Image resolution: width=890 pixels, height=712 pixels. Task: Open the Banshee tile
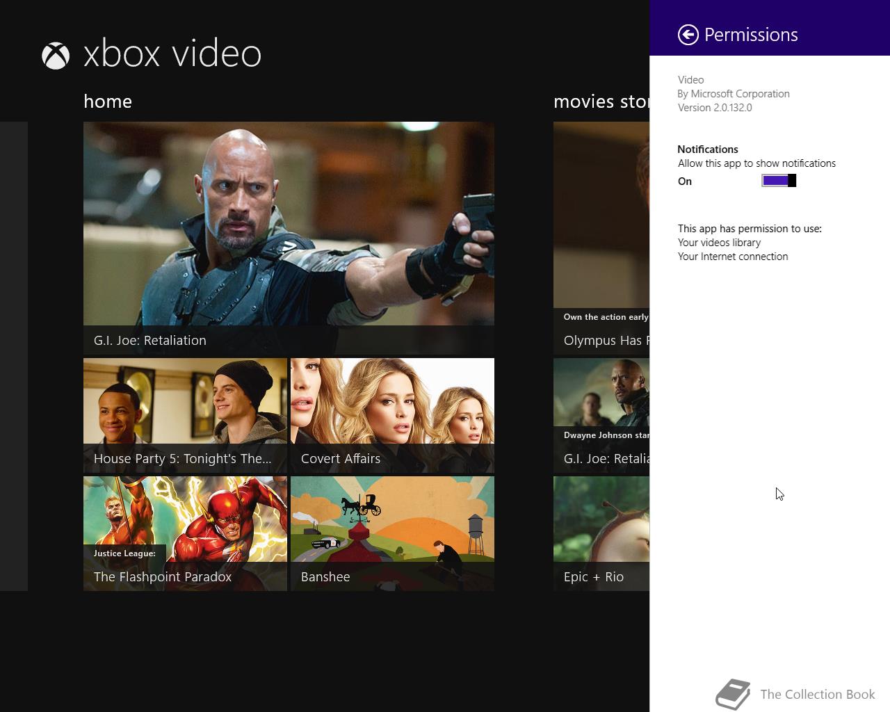392,534
